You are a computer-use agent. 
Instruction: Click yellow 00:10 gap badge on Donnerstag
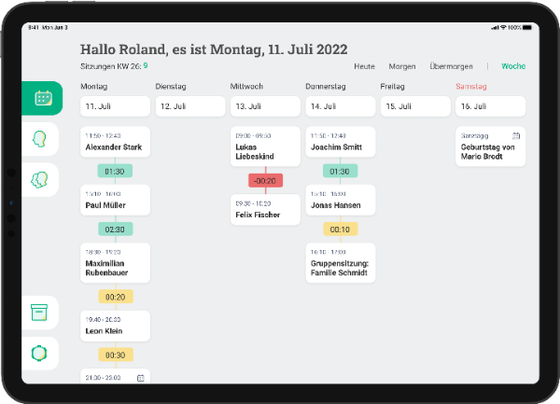click(x=341, y=230)
